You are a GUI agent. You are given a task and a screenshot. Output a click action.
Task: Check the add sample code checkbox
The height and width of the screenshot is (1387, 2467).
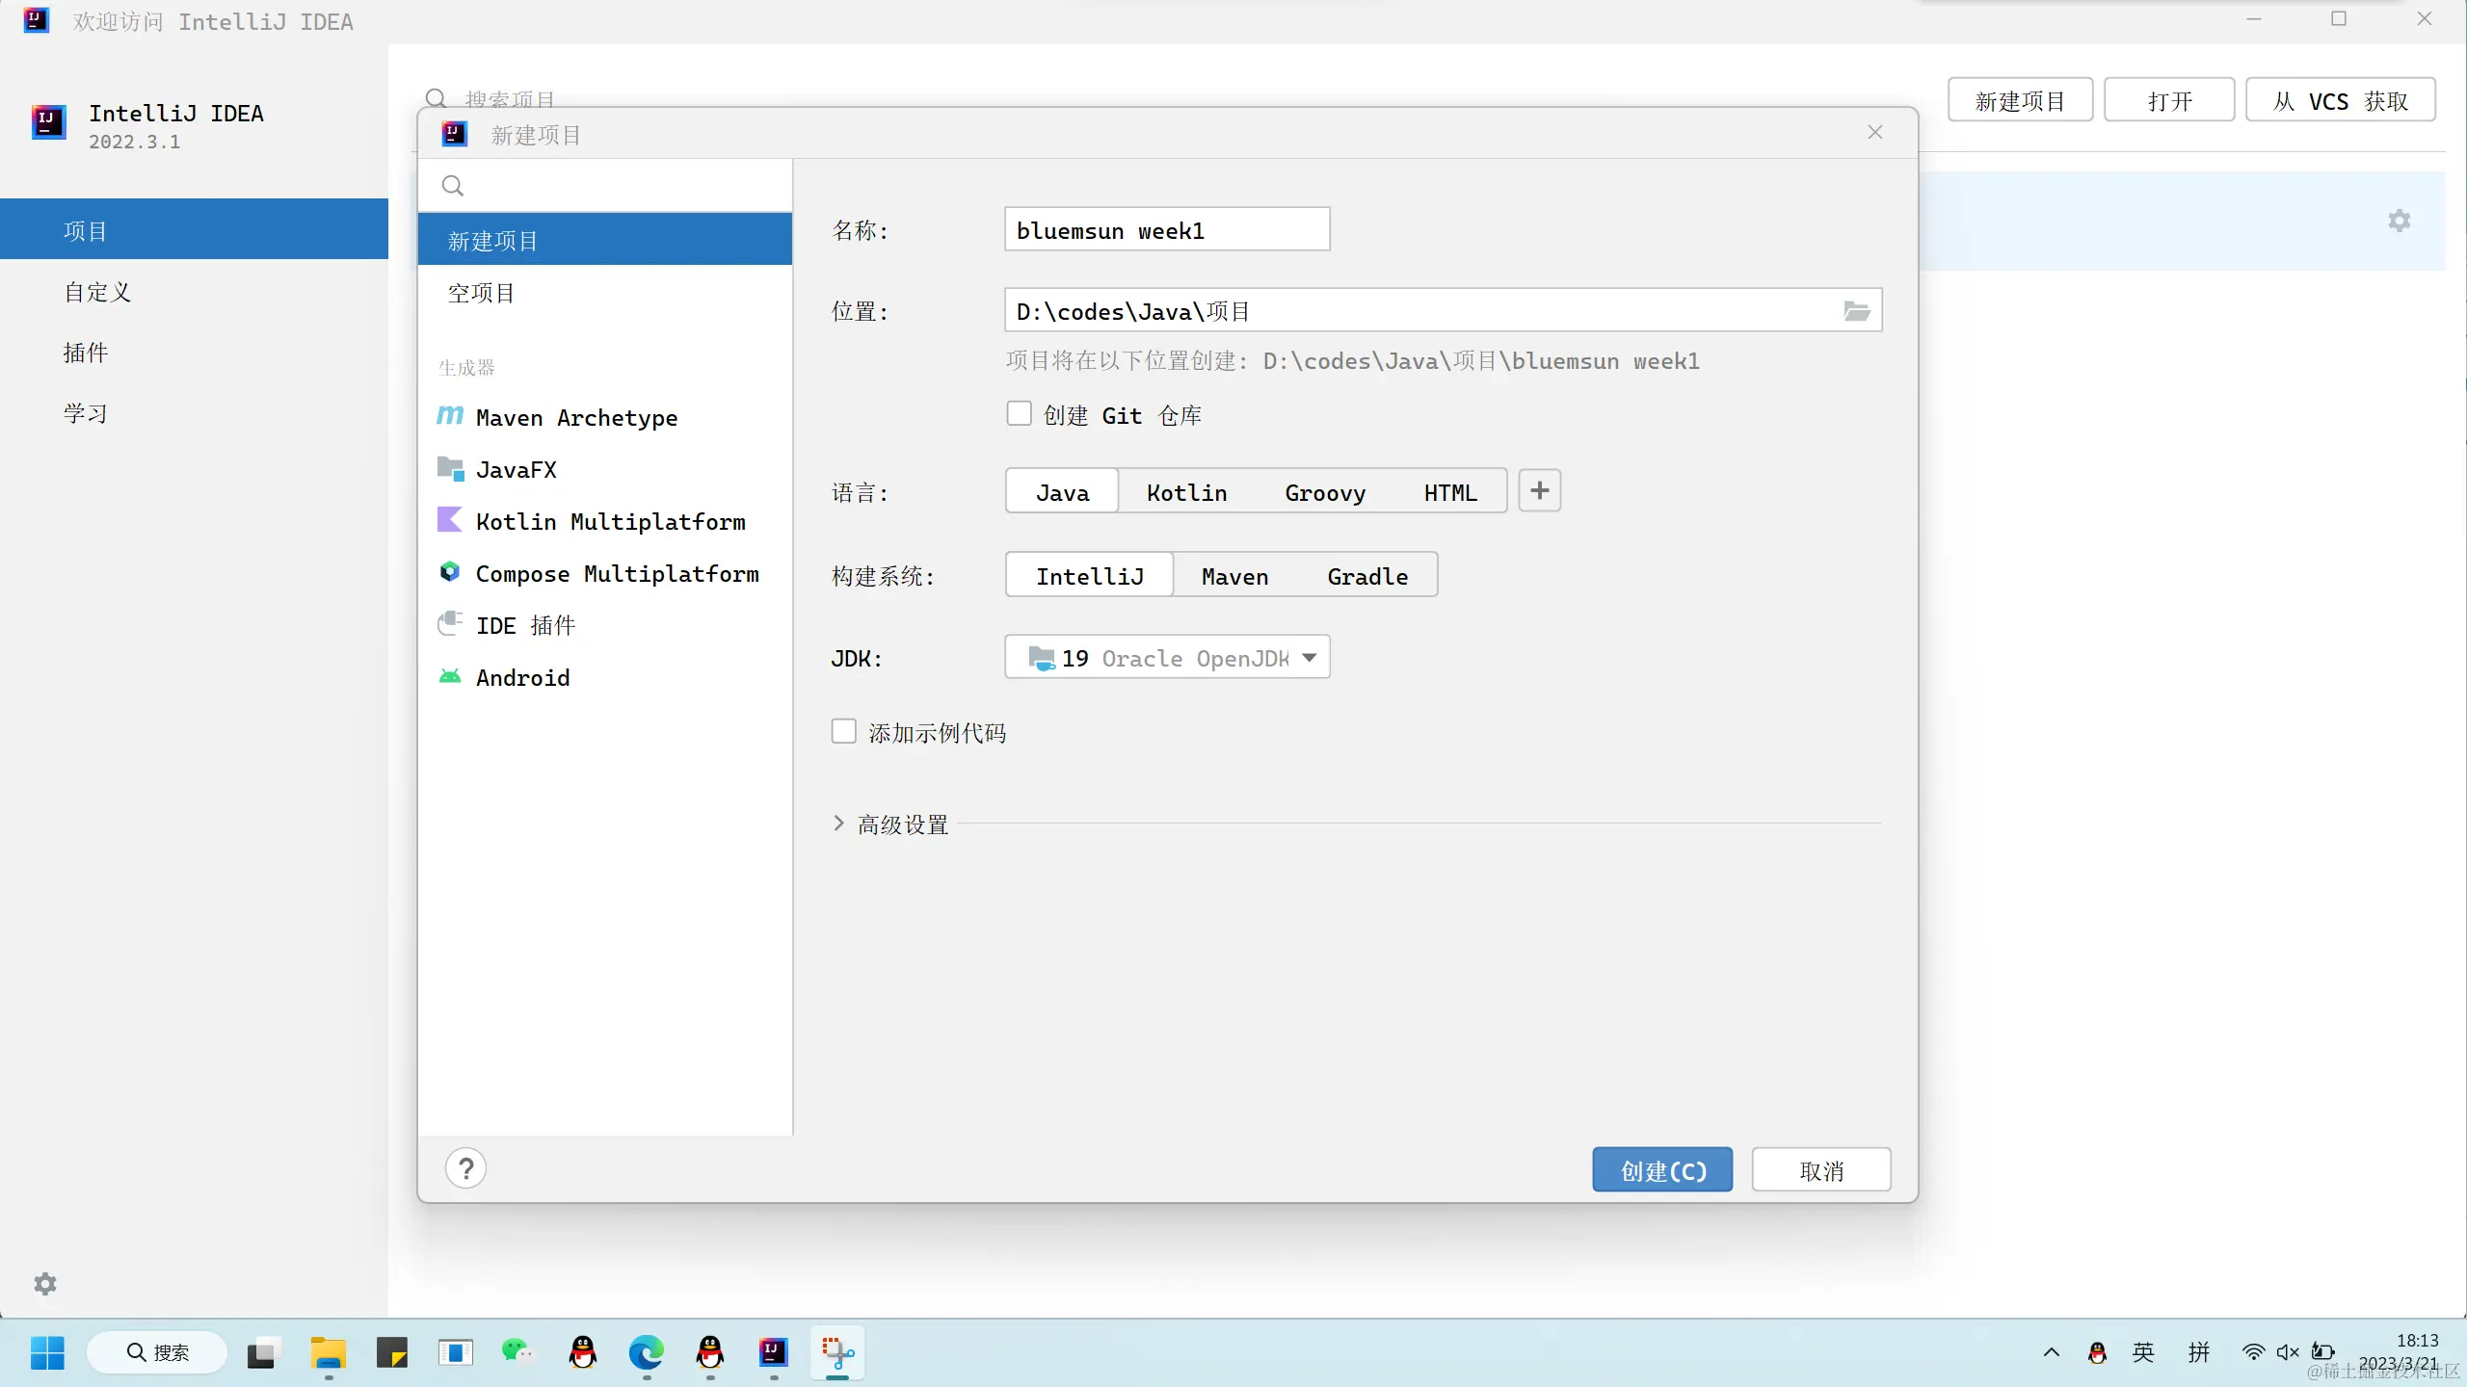pos(843,732)
